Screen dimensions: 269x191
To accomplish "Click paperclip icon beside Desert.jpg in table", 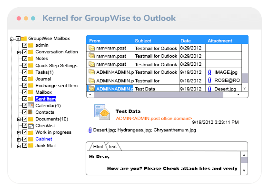I will 209,89.
